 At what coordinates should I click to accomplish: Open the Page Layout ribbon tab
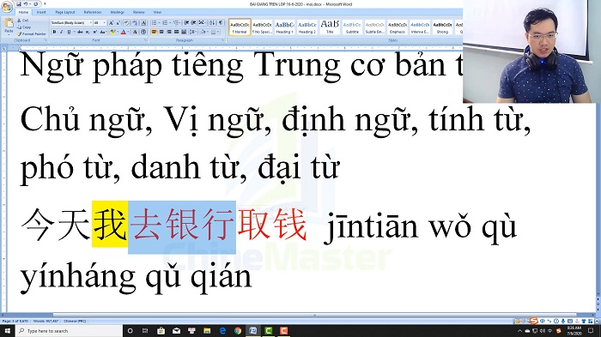(x=65, y=12)
